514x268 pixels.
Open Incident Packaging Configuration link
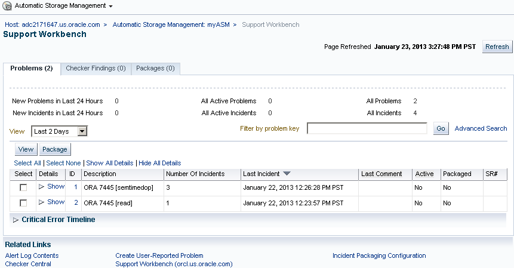379,255
